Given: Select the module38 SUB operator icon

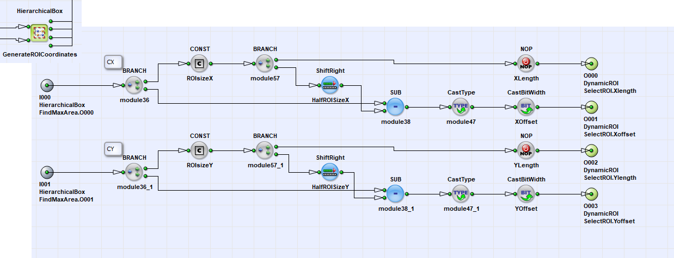Looking at the screenshot, I should 396,107.
